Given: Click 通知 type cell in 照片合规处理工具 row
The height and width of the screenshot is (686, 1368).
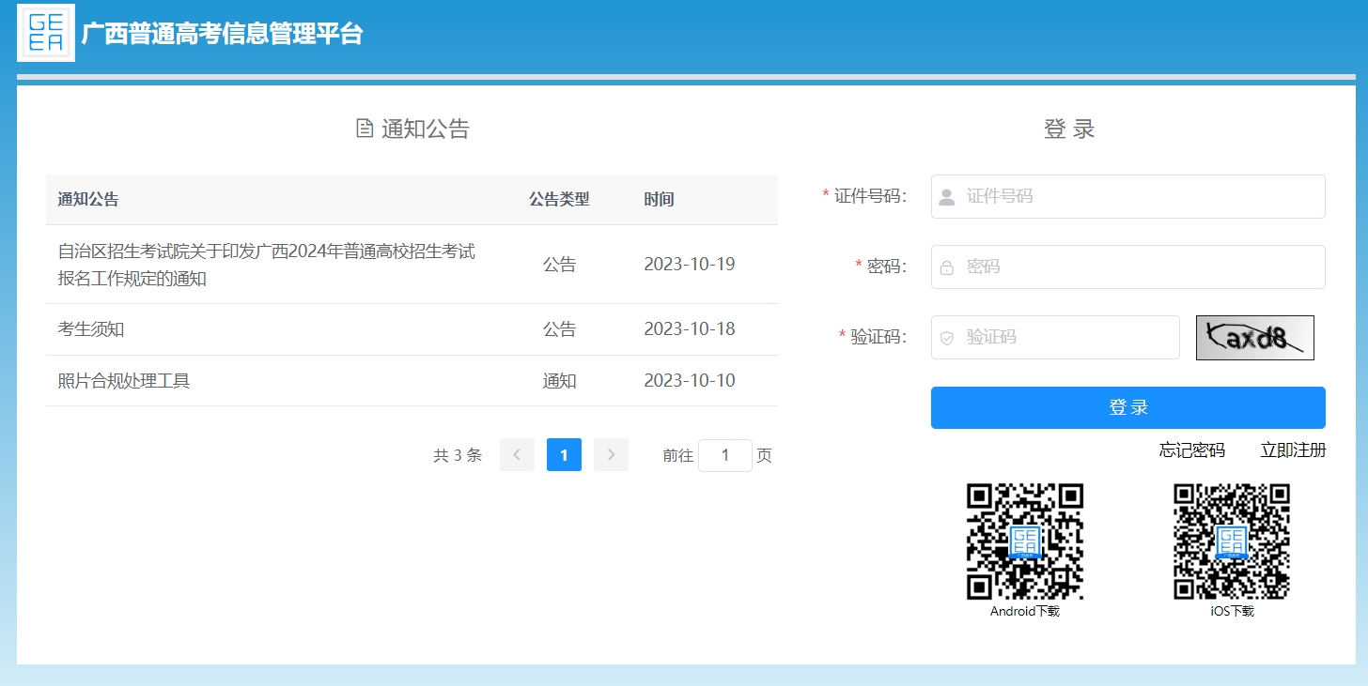Looking at the screenshot, I should click(x=559, y=381).
